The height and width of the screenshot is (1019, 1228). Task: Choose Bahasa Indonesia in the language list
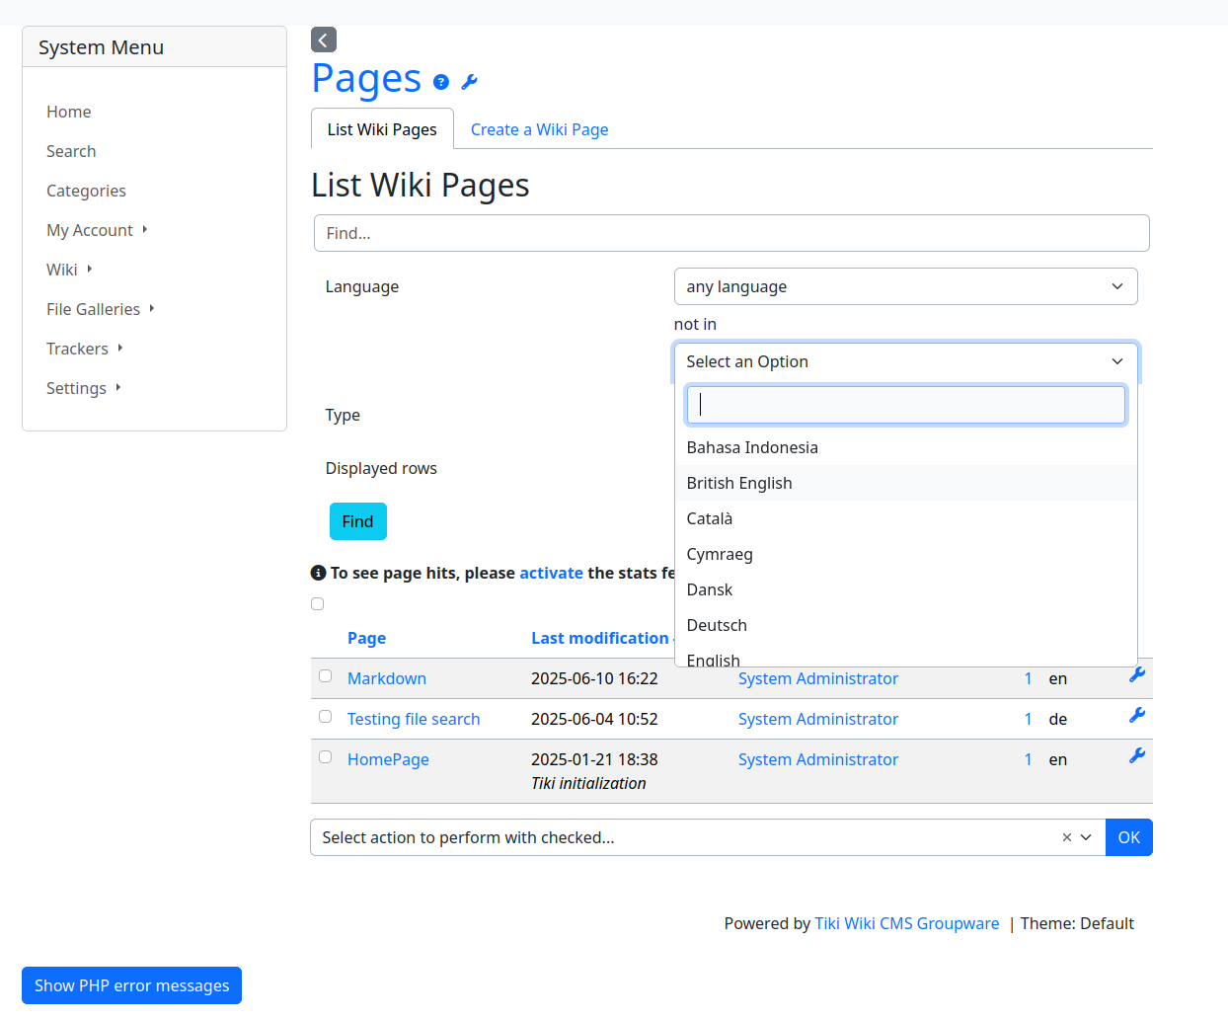[905, 447]
